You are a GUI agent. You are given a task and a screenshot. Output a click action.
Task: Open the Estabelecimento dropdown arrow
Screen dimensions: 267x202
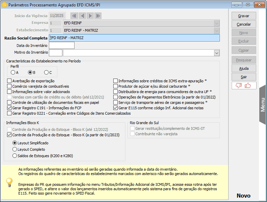216,31
